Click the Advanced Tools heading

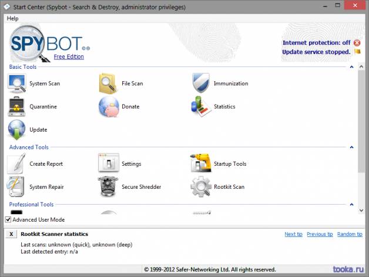coord(29,147)
